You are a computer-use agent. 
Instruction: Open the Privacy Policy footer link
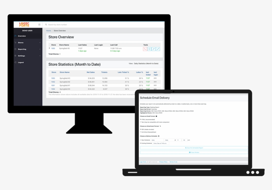click(163, 162)
